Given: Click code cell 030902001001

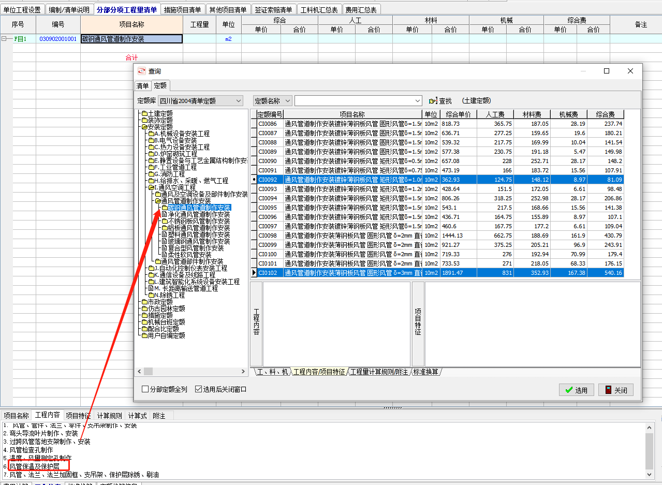Looking at the screenshot, I should [58, 39].
